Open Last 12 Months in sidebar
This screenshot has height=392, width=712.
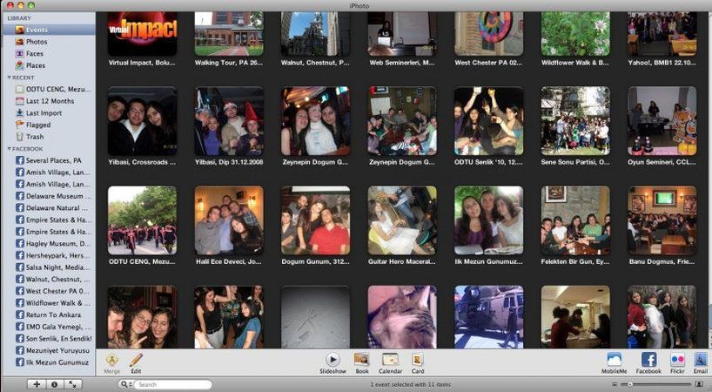(x=50, y=101)
